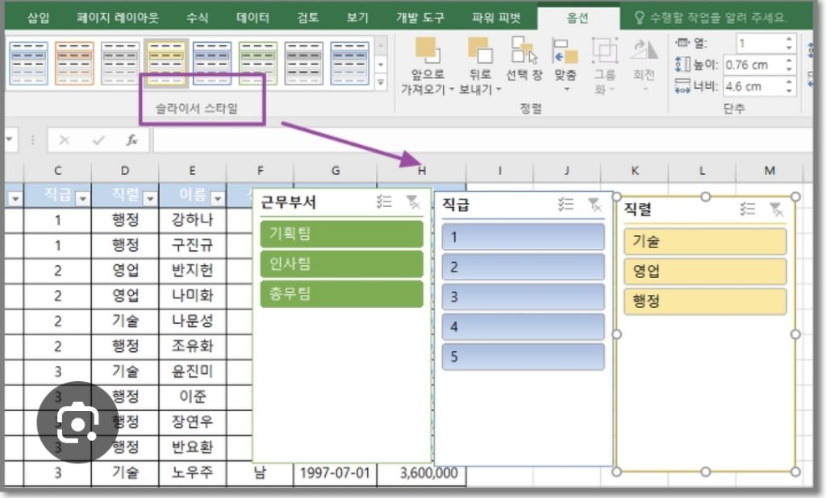Select 기획팀 in the 근무부서 slicer
826x498 pixels.
(x=340, y=234)
